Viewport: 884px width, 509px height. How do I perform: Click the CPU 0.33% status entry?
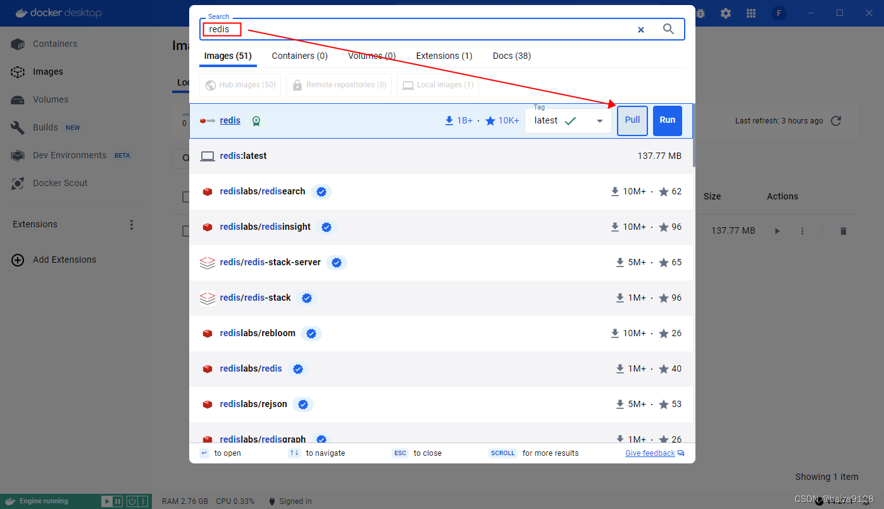[235, 501]
